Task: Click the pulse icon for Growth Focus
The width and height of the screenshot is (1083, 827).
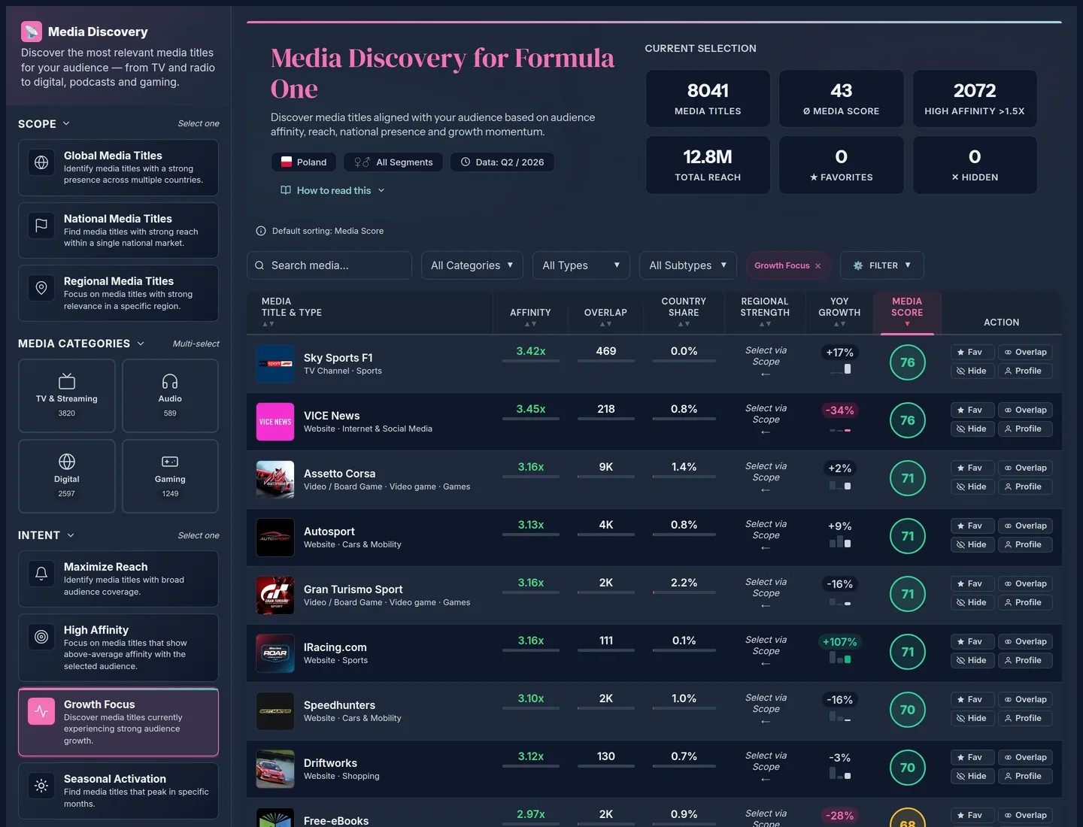Action: pyautogui.click(x=41, y=711)
